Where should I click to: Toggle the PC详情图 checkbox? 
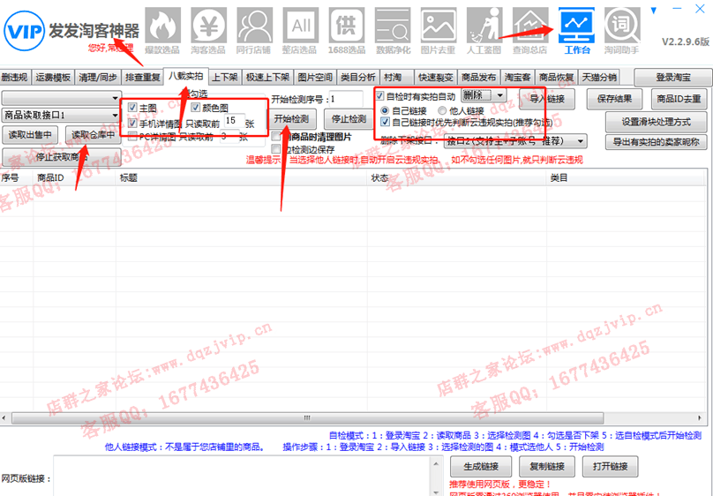(x=132, y=136)
